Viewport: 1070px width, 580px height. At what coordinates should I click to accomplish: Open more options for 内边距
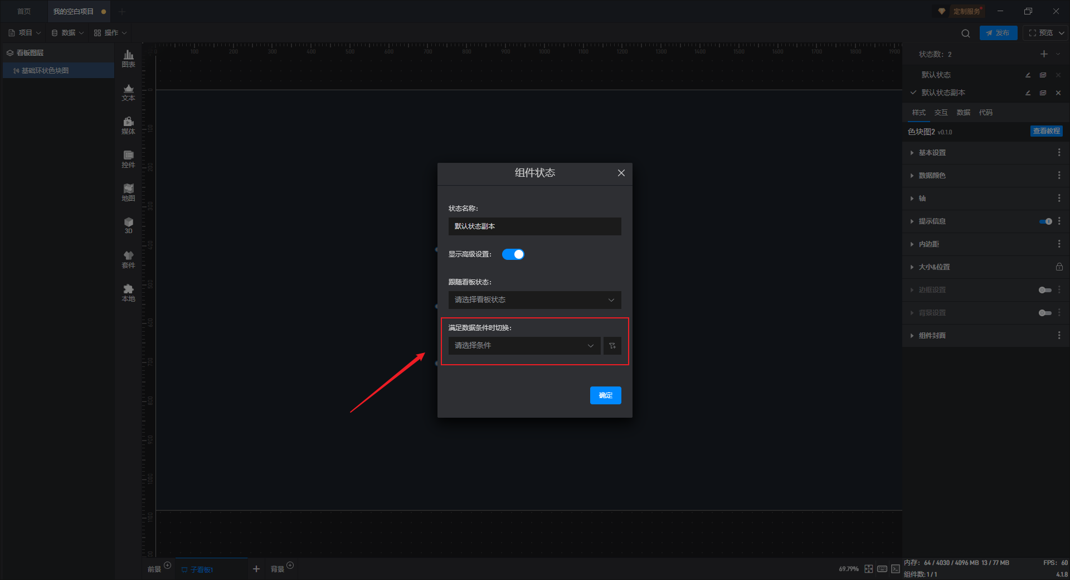(1059, 244)
